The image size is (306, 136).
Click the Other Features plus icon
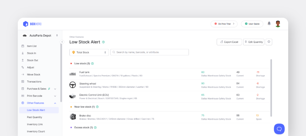point(23,103)
